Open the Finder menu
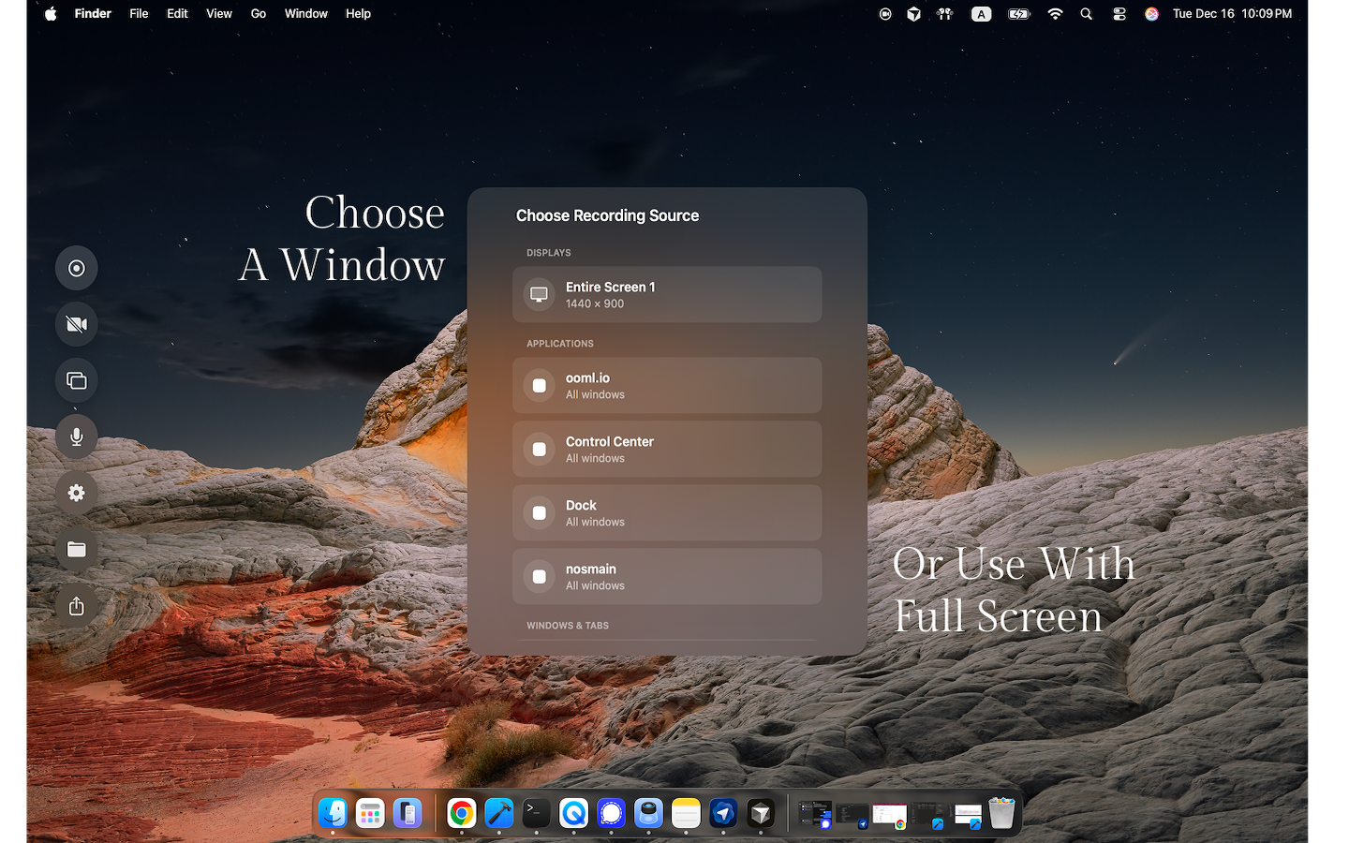This screenshot has width=1349, height=843. coord(93,14)
